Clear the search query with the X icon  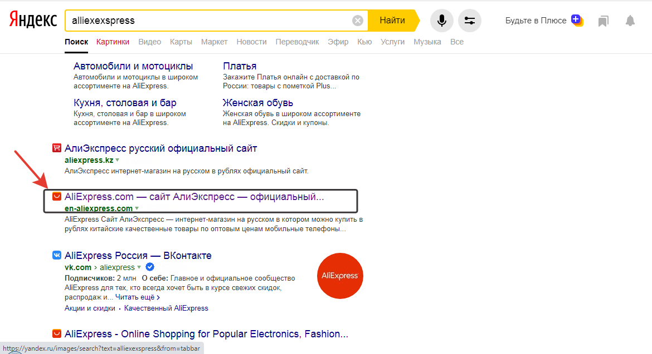point(358,21)
